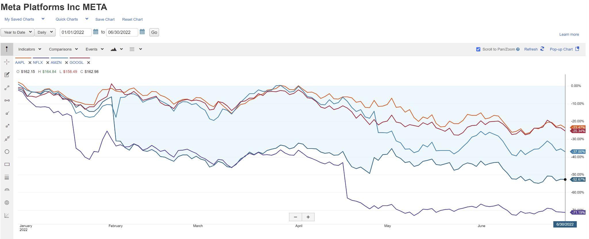Open the end date calendar picker
The image size is (589, 239).
[142, 32]
